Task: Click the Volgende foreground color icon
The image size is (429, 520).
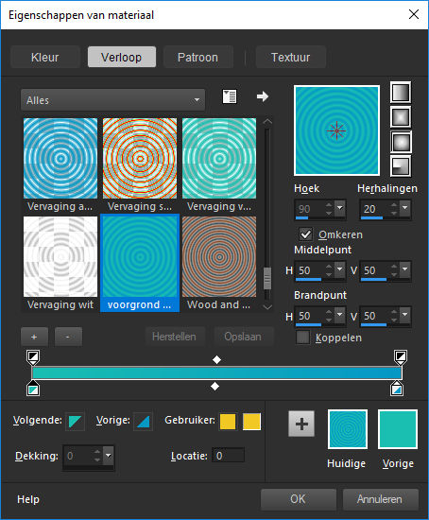Action: pos(75,421)
